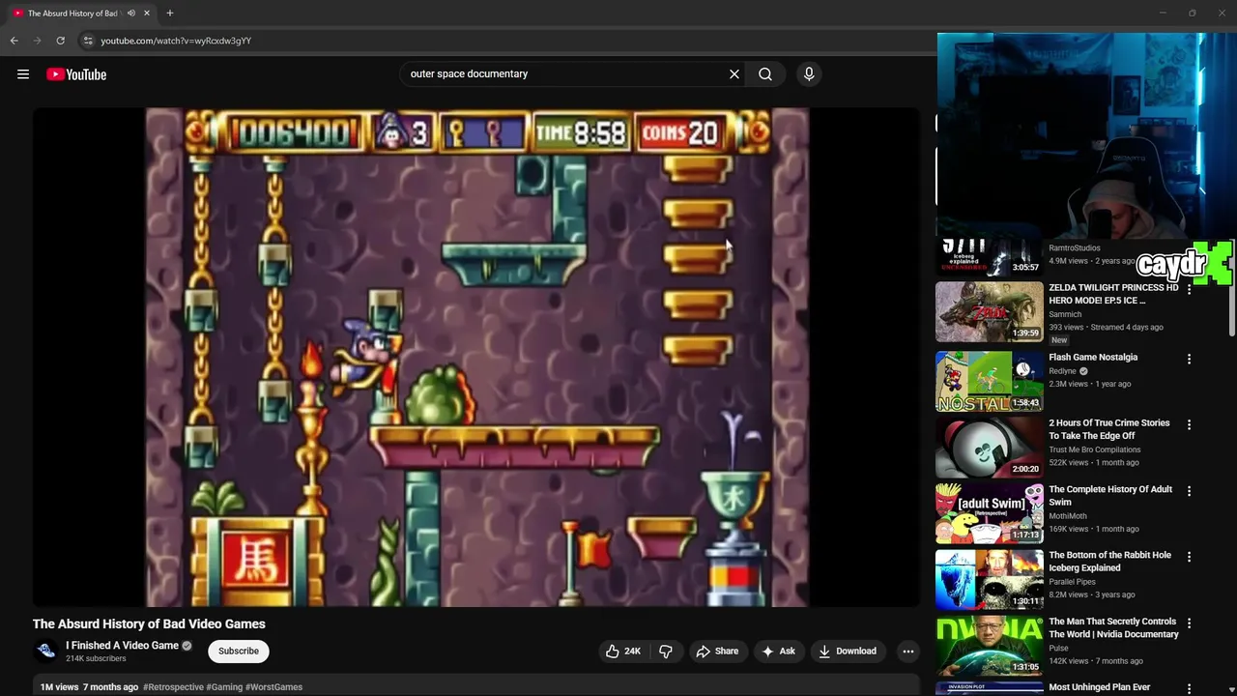Like the video with thumbs up
The width and height of the screenshot is (1237, 696).
tap(623, 652)
